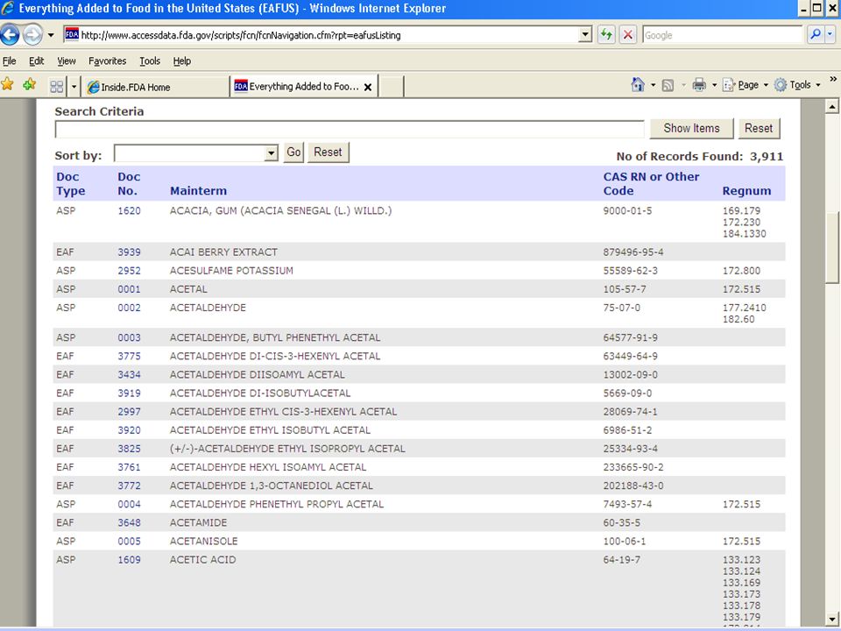Open a new blank tab
This screenshot has height=631, width=841.
point(391,87)
